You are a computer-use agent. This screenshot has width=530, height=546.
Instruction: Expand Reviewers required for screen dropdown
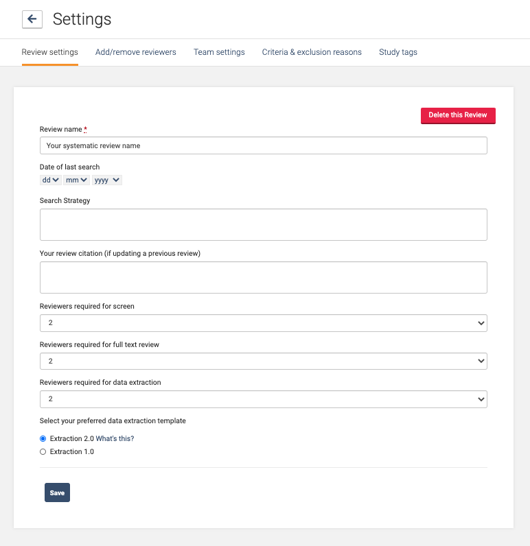click(x=264, y=323)
